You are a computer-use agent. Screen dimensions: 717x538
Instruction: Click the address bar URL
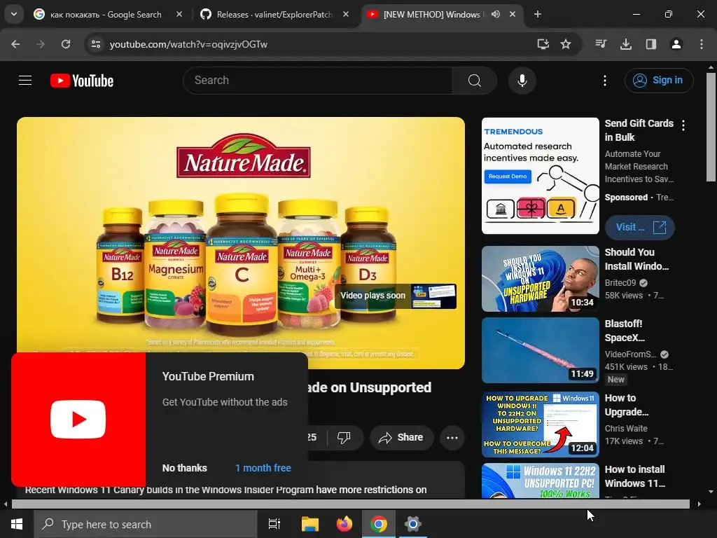(188, 44)
